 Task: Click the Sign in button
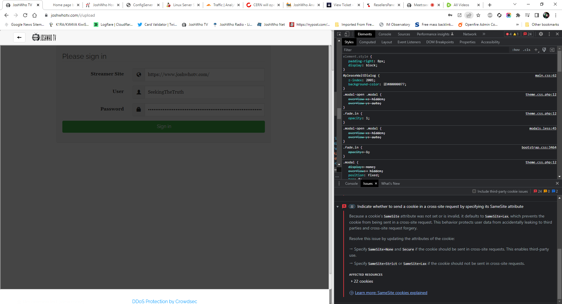click(x=164, y=126)
